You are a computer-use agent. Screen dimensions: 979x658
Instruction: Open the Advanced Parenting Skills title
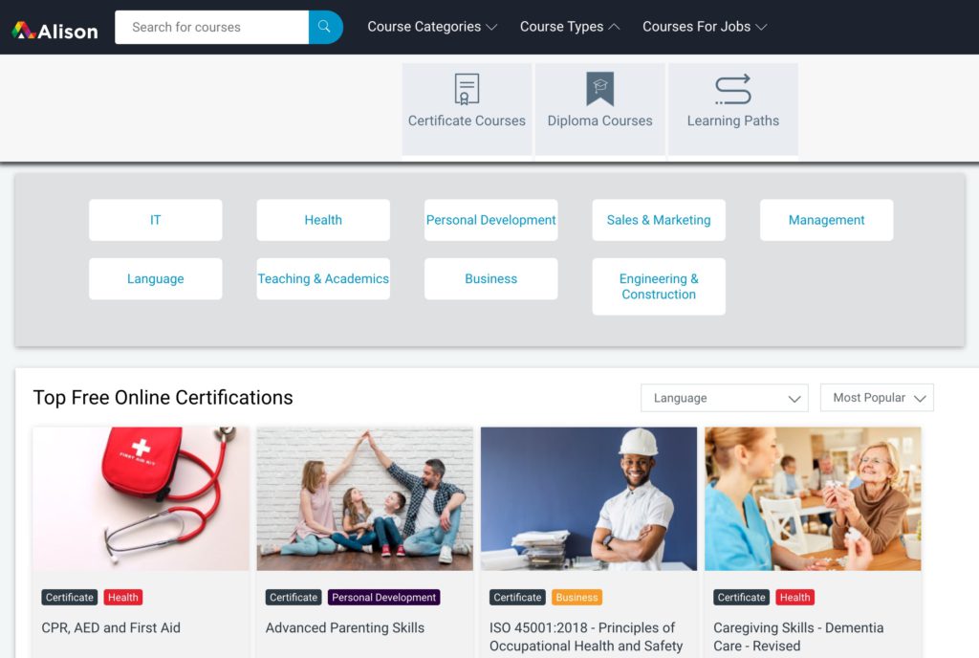(x=345, y=628)
